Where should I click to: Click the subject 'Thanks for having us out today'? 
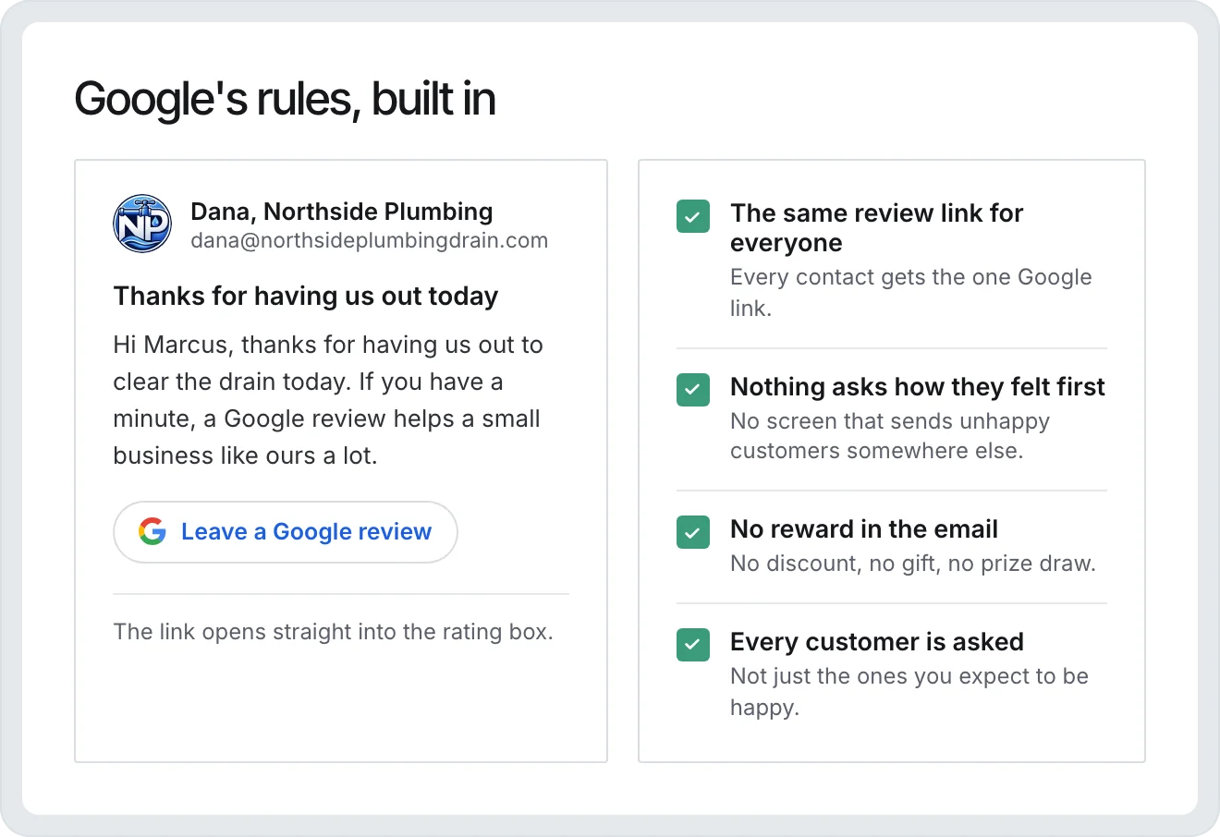(x=306, y=297)
